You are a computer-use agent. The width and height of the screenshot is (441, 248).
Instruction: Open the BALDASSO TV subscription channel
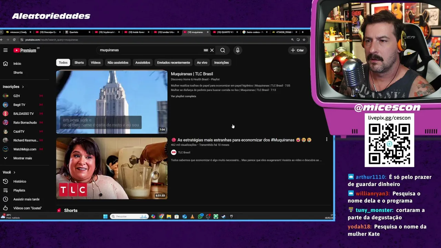(x=23, y=114)
